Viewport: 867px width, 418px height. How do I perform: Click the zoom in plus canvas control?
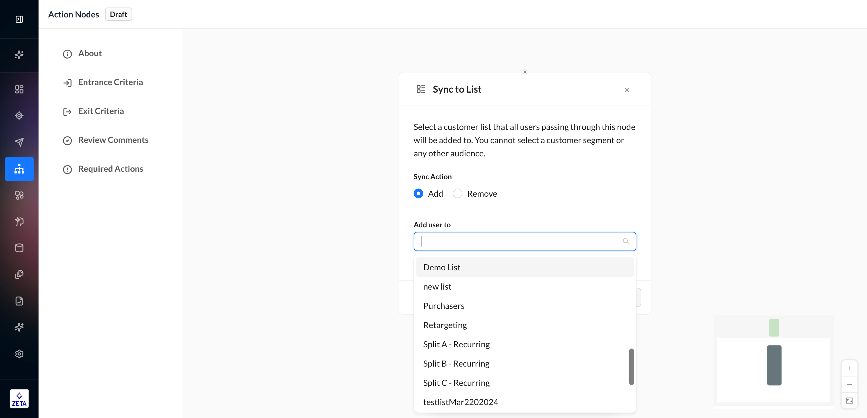[x=849, y=368]
